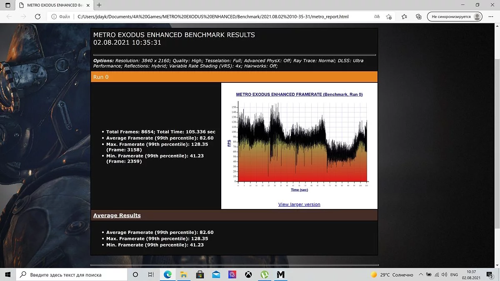Viewport: 500px width, 281px height.
Task: Click the Microsoft Edge taskbar icon
Action: point(168,275)
